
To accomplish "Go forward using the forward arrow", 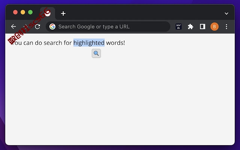I will pyautogui.click(x=25, y=27).
